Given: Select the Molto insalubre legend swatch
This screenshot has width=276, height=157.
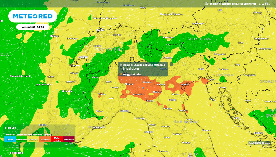Looking at the screenshot, I should click(57, 140).
